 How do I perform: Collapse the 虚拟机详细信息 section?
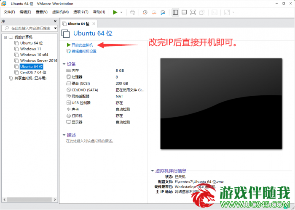click(x=153, y=171)
